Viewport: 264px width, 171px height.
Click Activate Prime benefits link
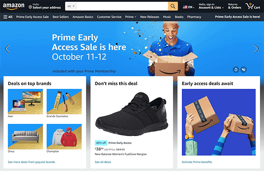pos(197,162)
